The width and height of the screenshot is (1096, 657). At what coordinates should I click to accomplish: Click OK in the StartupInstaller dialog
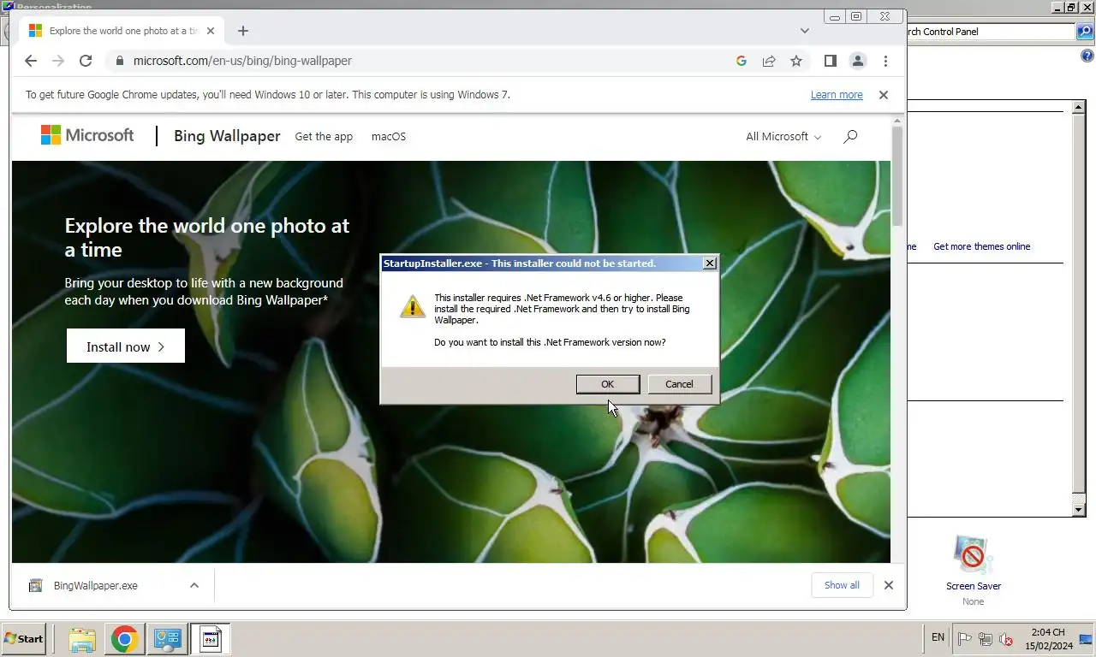pos(607,384)
